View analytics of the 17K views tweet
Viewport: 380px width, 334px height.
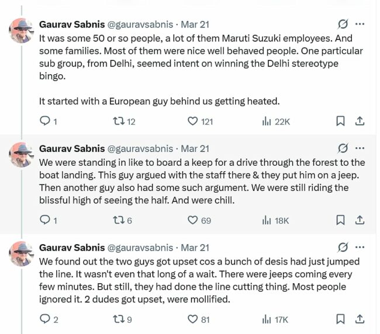coord(267,319)
